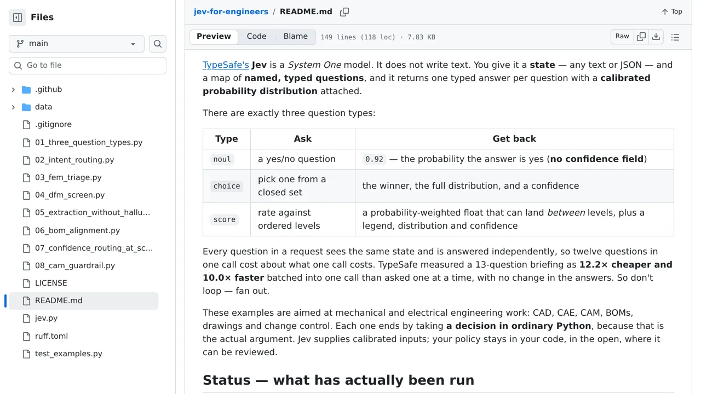Click the 0.92 code value

(374, 159)
